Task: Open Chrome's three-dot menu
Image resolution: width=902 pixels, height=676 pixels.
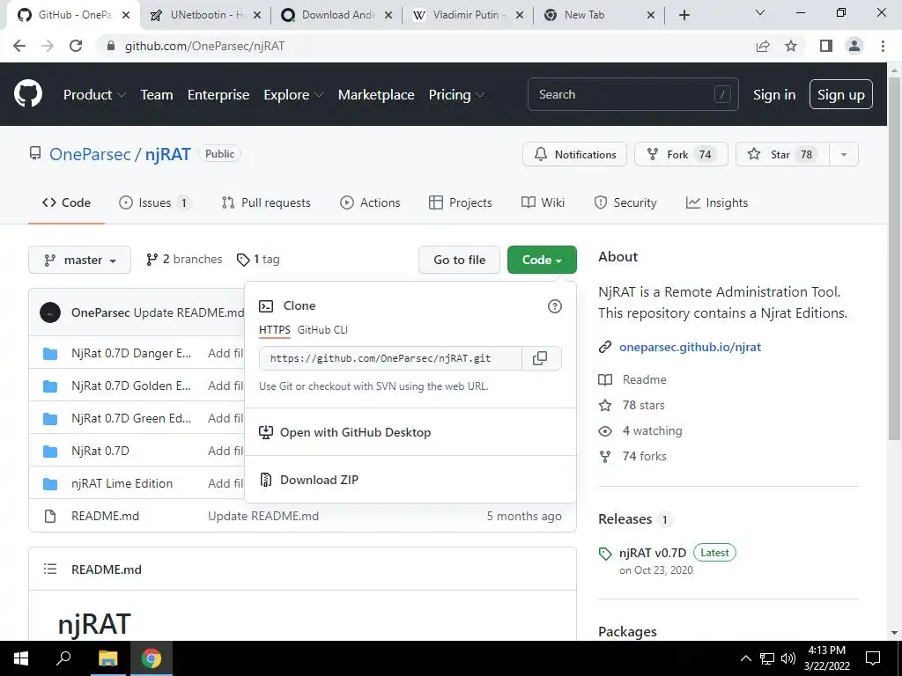Action: (x=883, y=46)
